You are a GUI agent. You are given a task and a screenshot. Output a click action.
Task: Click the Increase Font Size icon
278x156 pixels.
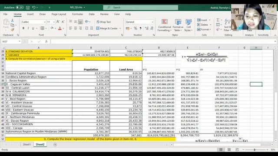click(58, 22)
